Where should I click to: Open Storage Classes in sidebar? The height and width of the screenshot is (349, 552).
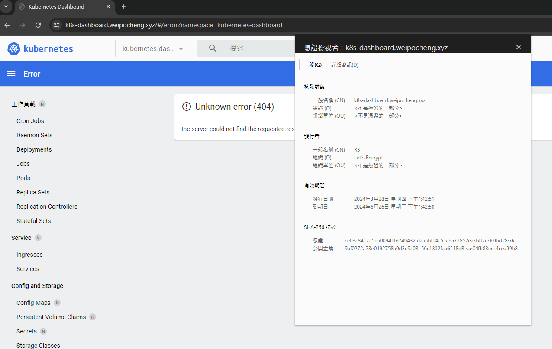point(38,346)
